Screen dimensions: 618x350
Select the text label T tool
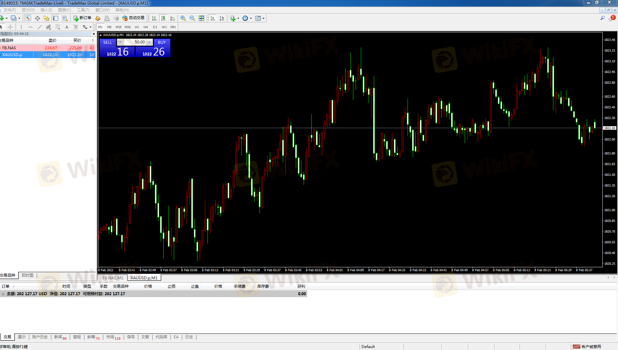point(76,27)
